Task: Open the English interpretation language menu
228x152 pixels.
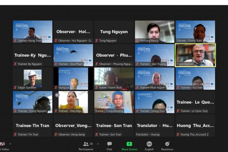Action: tap(149, 146)
